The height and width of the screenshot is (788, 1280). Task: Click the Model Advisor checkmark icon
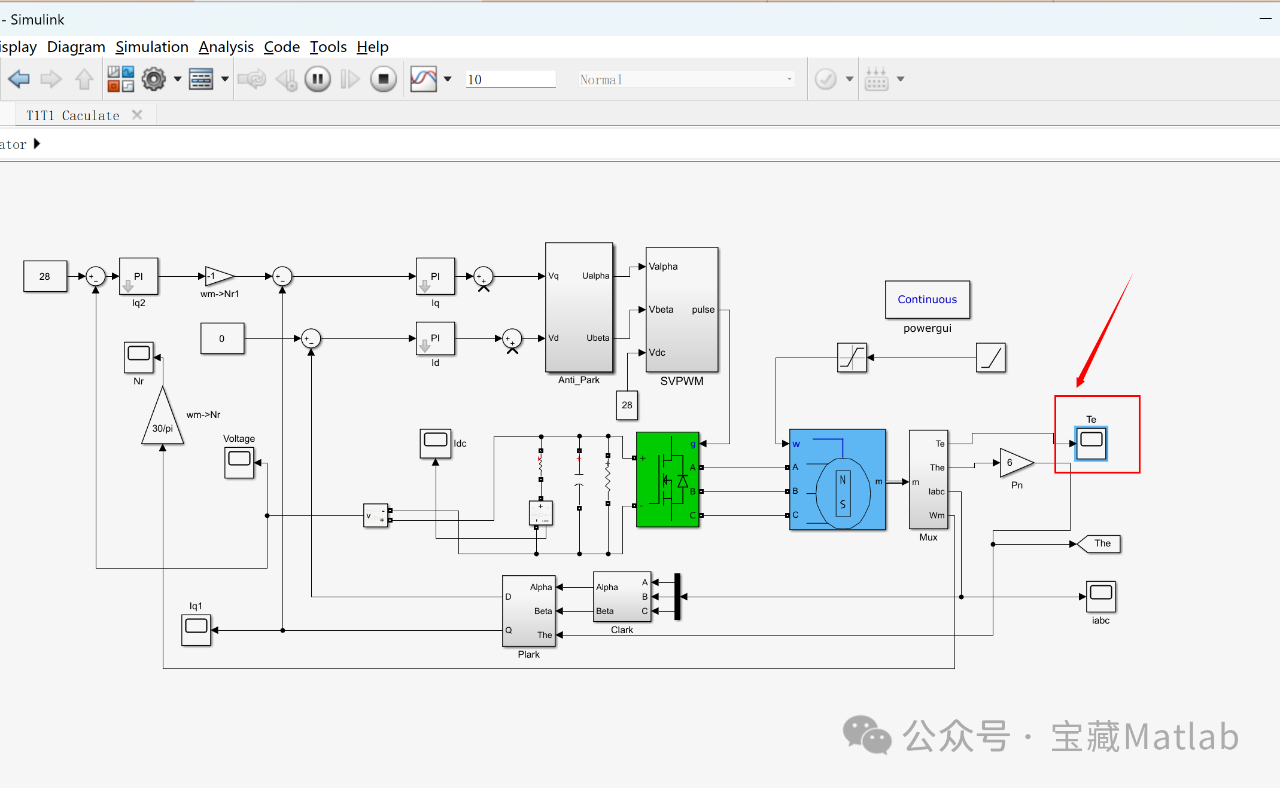[826, 79]
